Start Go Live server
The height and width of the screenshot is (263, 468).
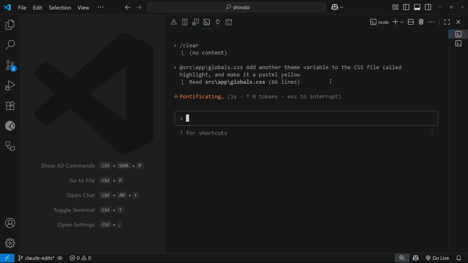(438, 258)
